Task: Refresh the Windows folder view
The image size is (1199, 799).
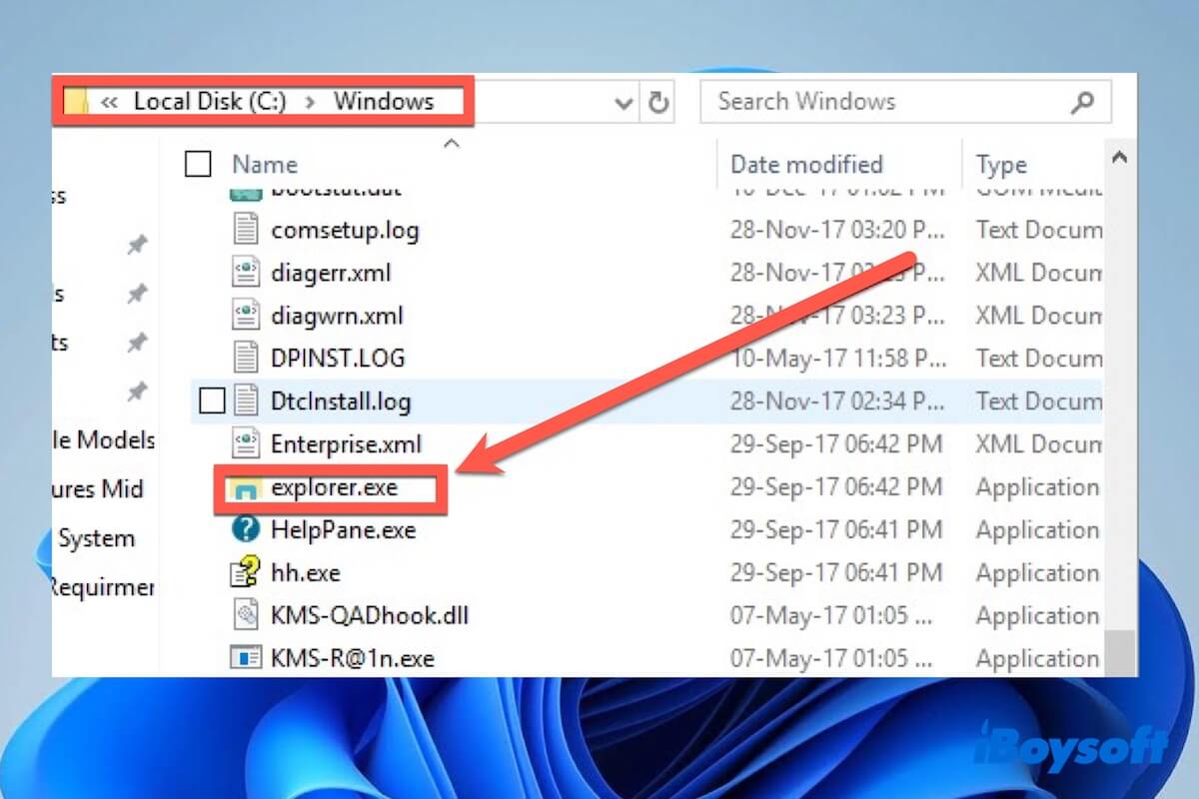Action: (x=657, y=102)
